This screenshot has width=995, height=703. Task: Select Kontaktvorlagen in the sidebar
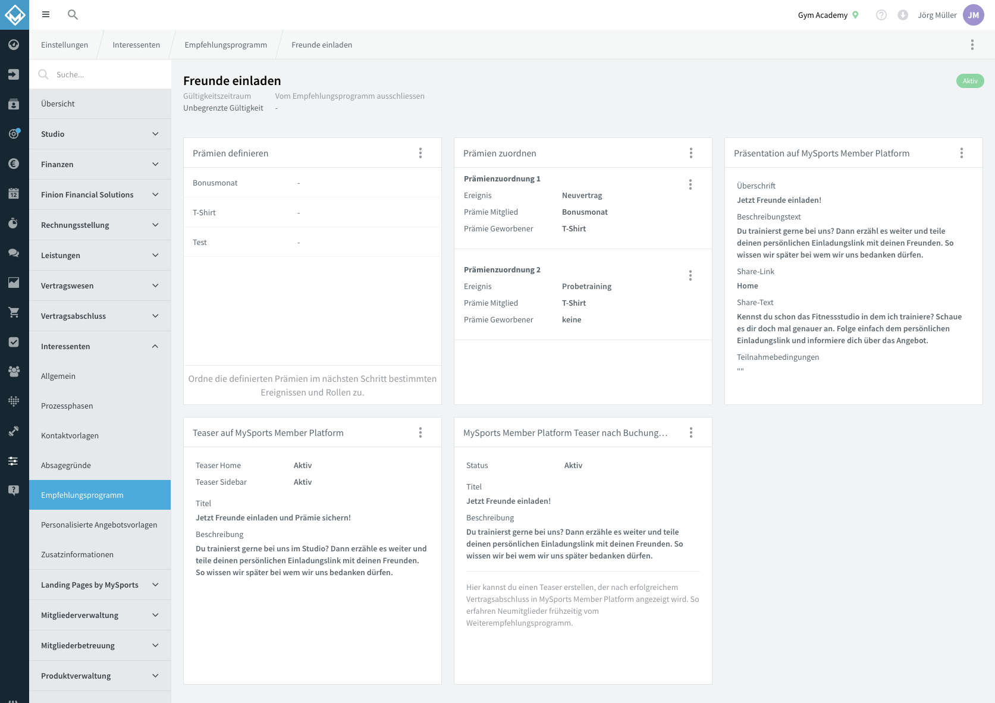click(100, 435)
